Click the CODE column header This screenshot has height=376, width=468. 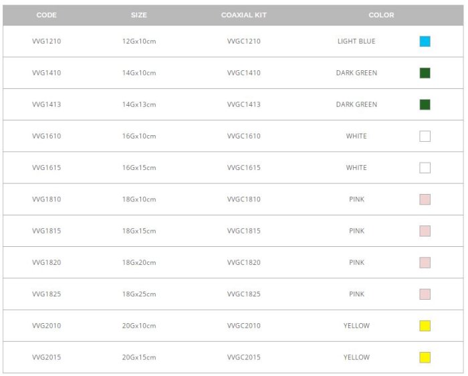point(47,15)
